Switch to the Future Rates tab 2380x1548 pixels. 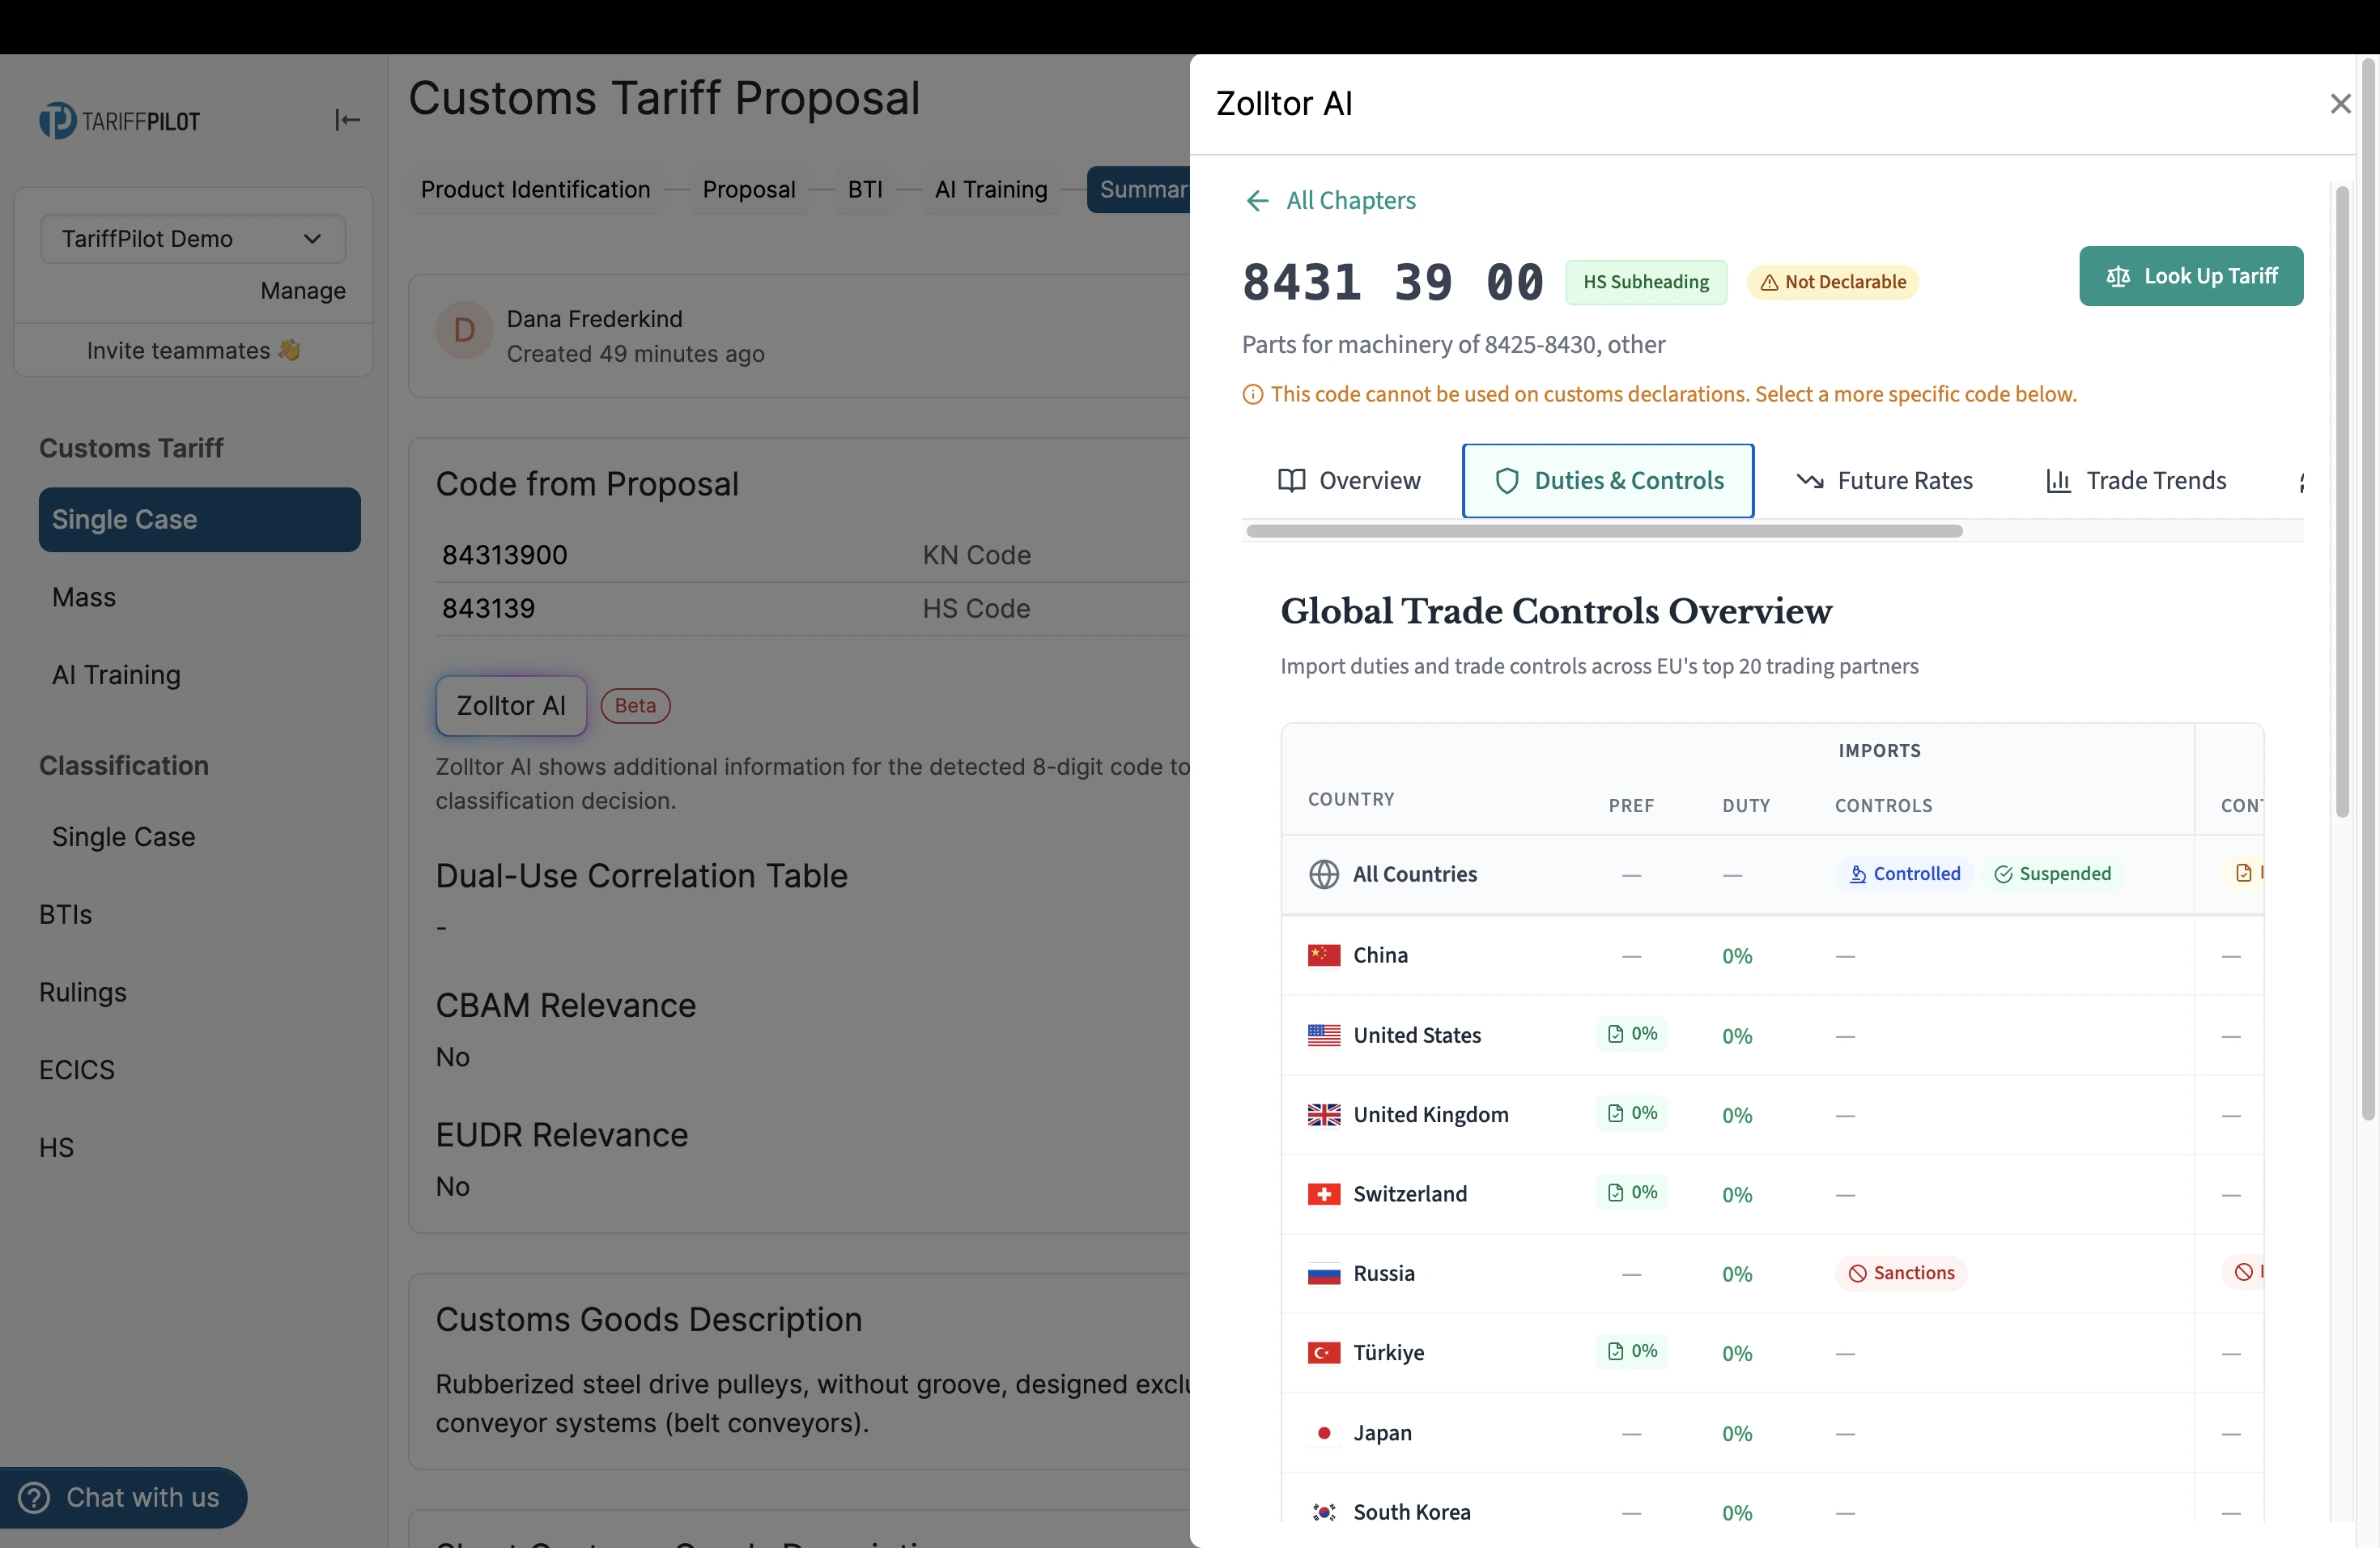(x=1884, y=481)
